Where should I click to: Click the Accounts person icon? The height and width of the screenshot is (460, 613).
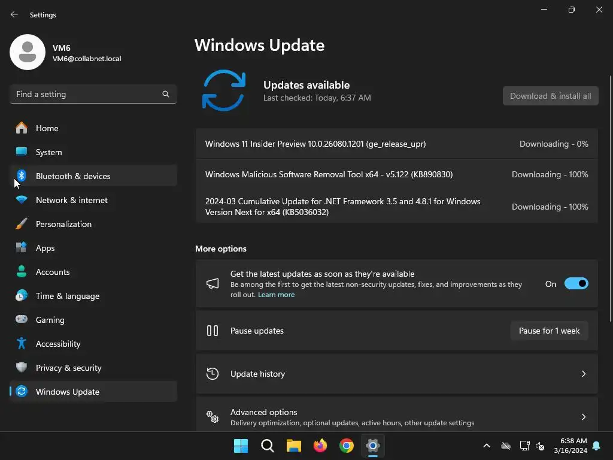click(22, 271)
